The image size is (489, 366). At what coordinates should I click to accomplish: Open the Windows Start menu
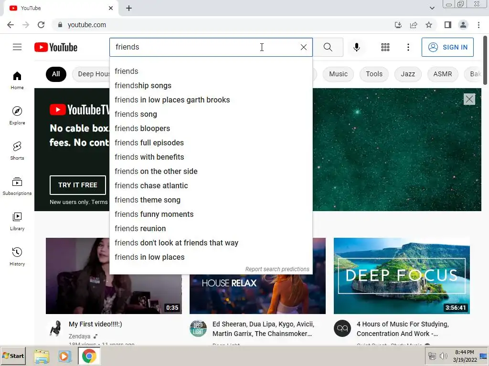point(13,356)
